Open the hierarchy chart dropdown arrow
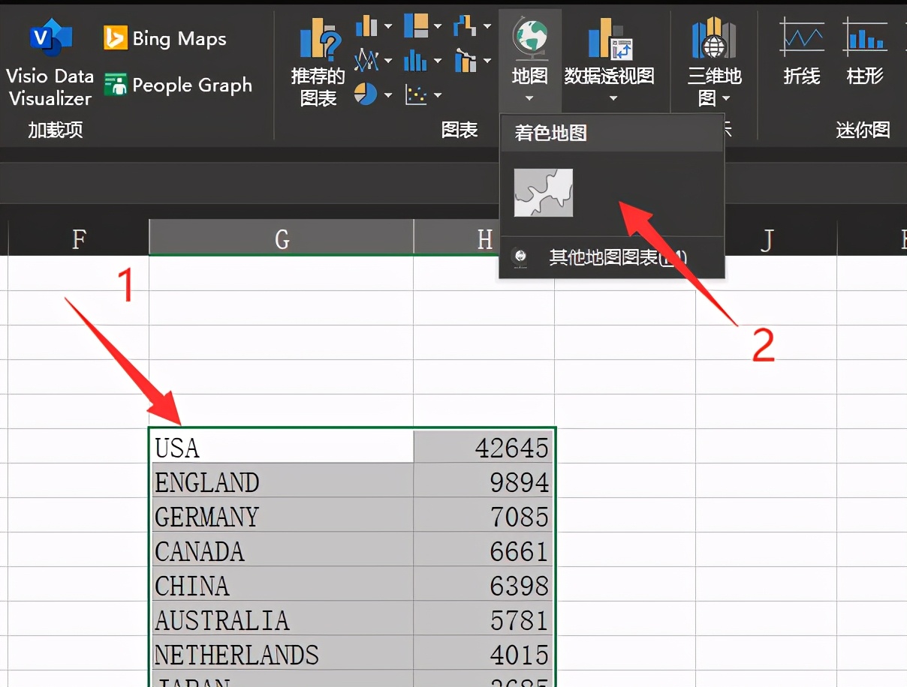The image size is (907, 687). 439,26
